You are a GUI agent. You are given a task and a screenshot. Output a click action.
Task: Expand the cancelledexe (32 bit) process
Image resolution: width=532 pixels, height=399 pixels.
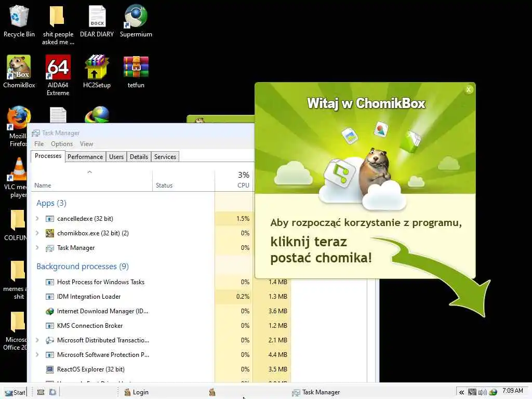point(37,219)
